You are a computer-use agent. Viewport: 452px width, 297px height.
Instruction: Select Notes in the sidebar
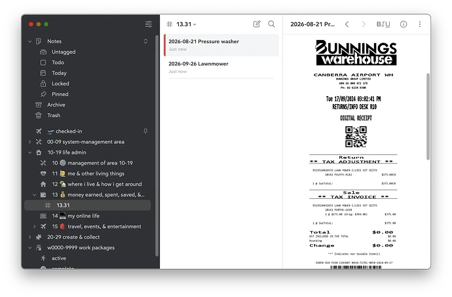tap(54, 41)
